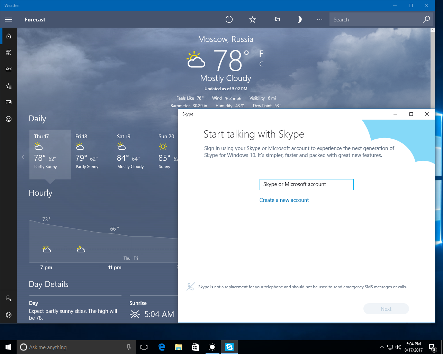443x354 pixels.
Task: Open Maps radar icon in Weather sidebar
Action: [x=9, y=53]
